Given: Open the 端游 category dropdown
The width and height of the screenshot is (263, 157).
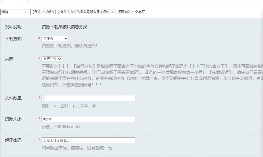Looking at the screenshot, I should 14,12.
